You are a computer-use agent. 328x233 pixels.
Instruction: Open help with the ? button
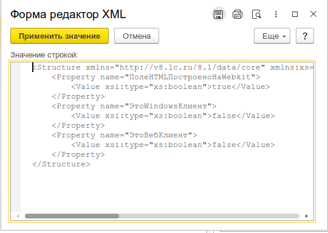pos(305,36)
